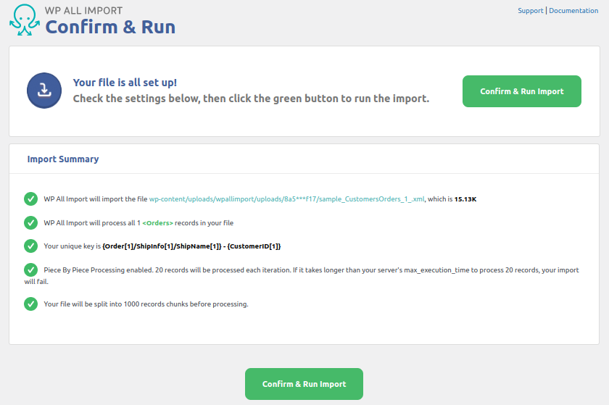The height and width of the screenshot is (405, 609).
Task: Click the green checkmark beside unique key line
Action: pos(30,246)
